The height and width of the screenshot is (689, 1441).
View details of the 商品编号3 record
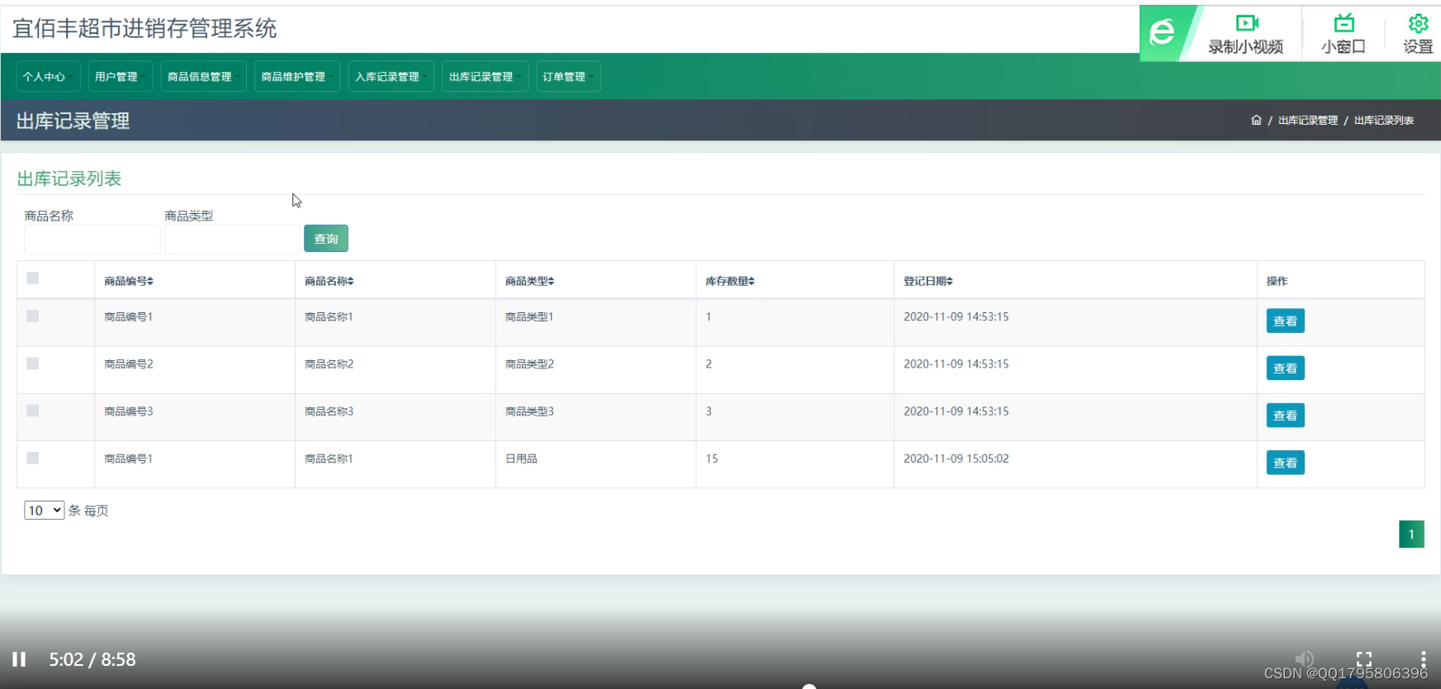coord(1285,415)
